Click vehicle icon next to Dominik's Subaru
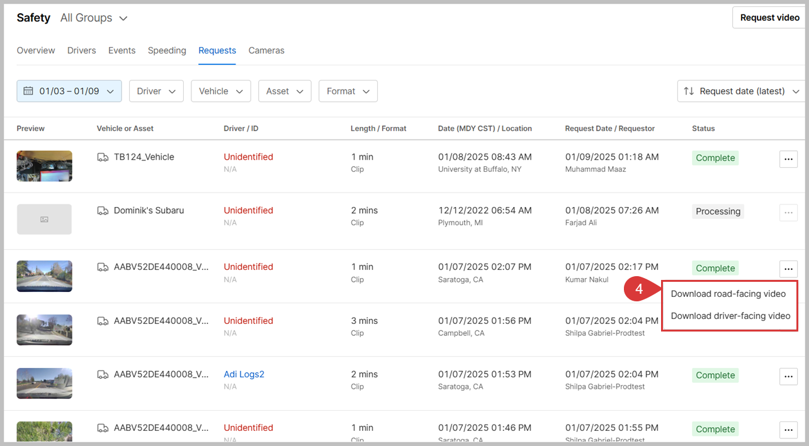 pyautogui.click(x=103, y=211)
